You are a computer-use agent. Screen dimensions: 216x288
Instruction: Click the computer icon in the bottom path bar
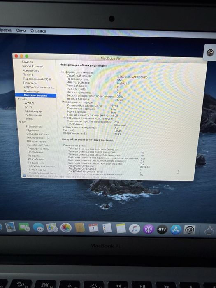click(24, 176)
